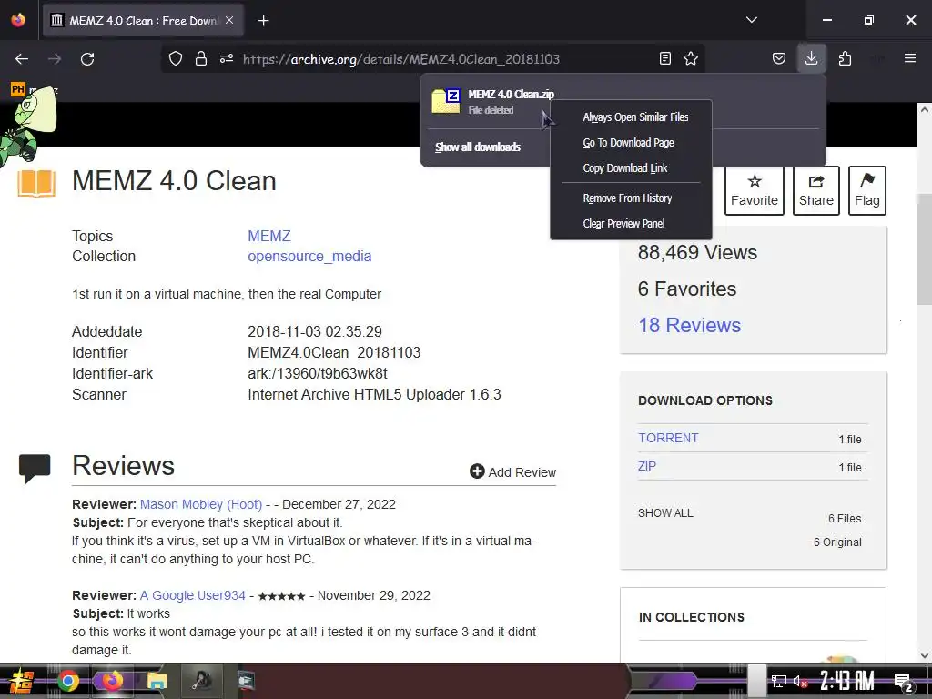The image size is (932, 699).
Task: Choose Clear Preview Panel
Action: 623,224
